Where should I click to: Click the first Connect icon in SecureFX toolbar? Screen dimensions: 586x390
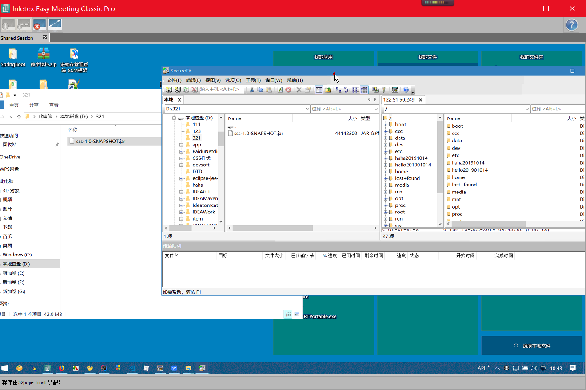pyautogui.click(x=169, y=90)
